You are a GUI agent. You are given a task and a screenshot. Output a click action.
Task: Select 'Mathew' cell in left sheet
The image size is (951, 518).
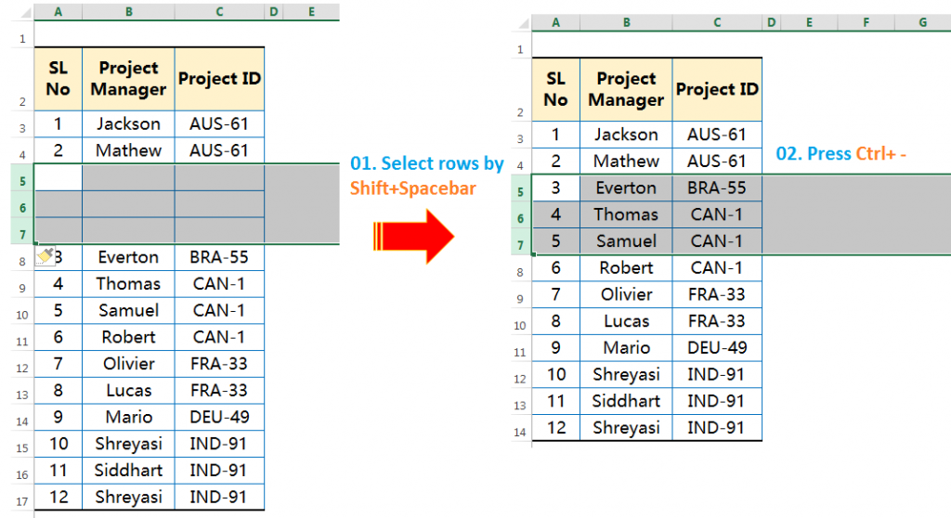coord(128,150)
